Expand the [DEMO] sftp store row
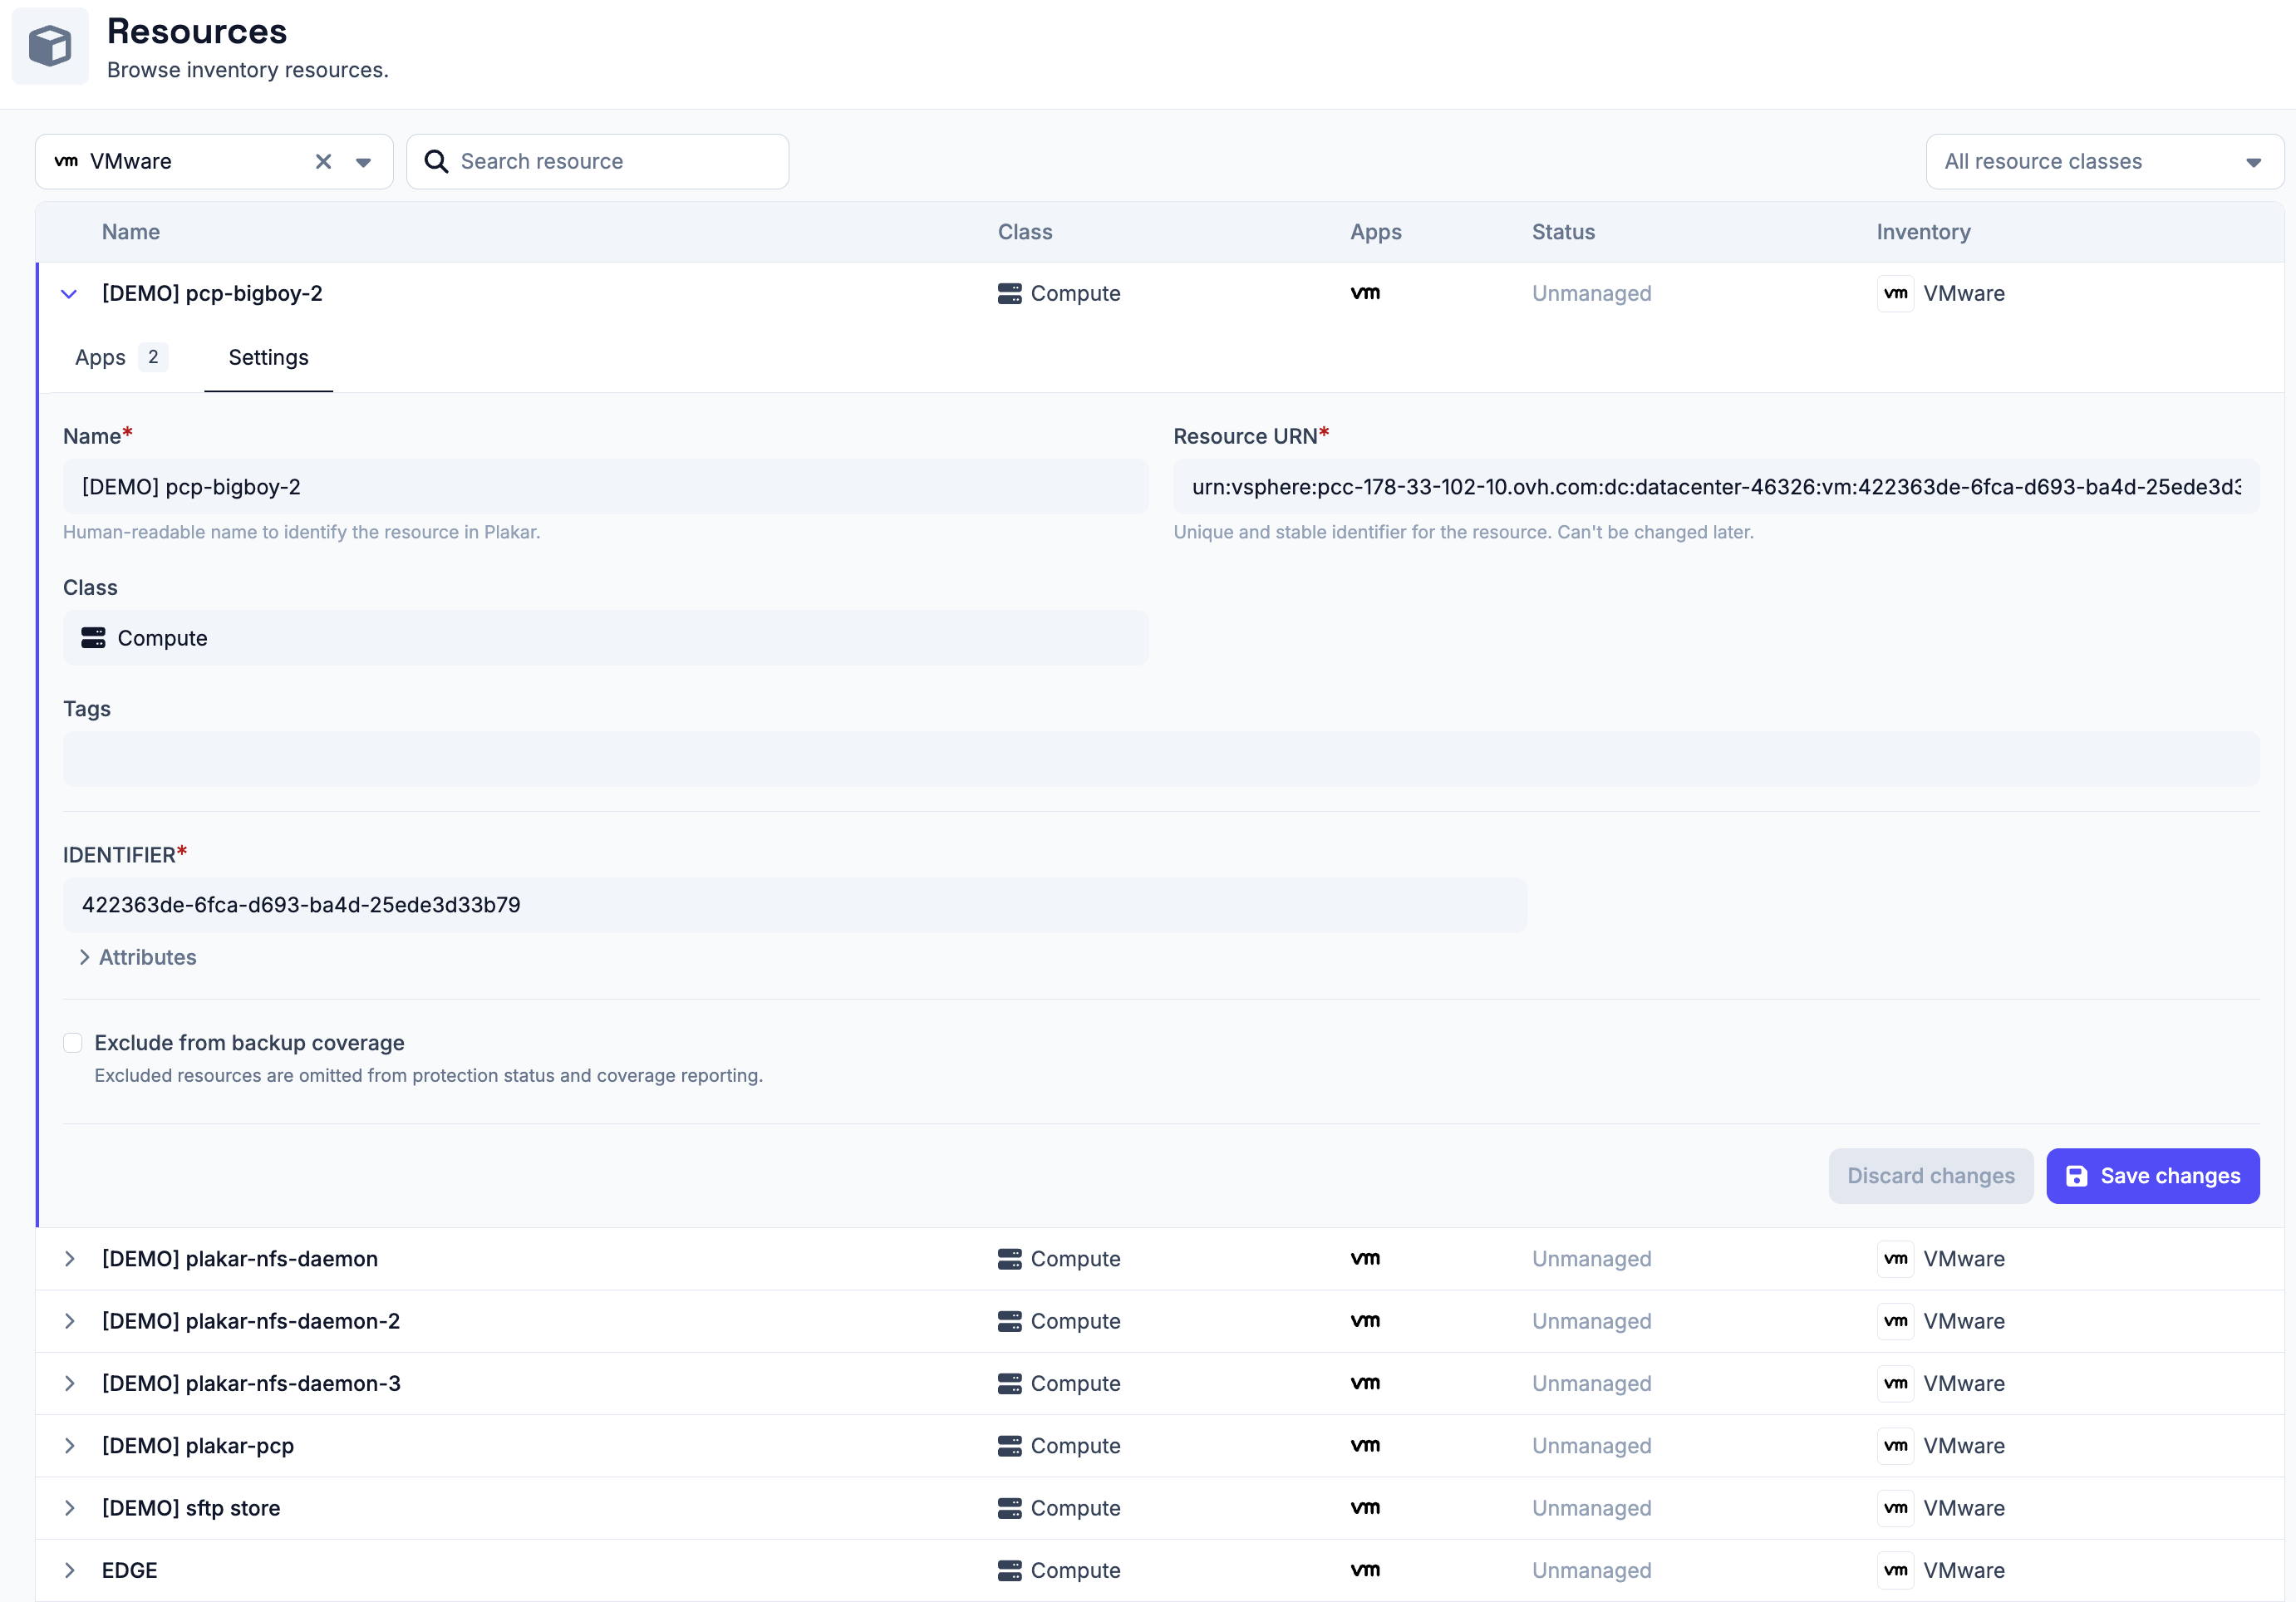 coord(69,1508)
